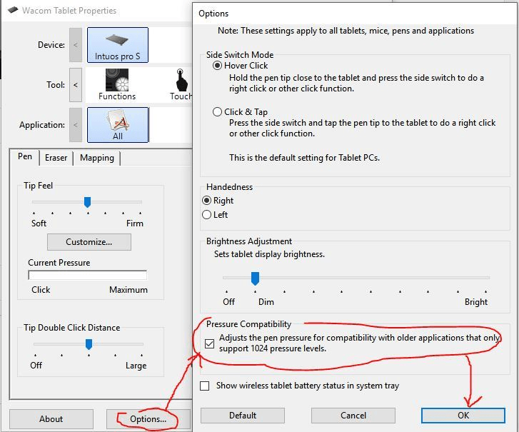Enable wireless tablet battery status checkbox
This screenshot has width=519, height=432.
point(205,386)
